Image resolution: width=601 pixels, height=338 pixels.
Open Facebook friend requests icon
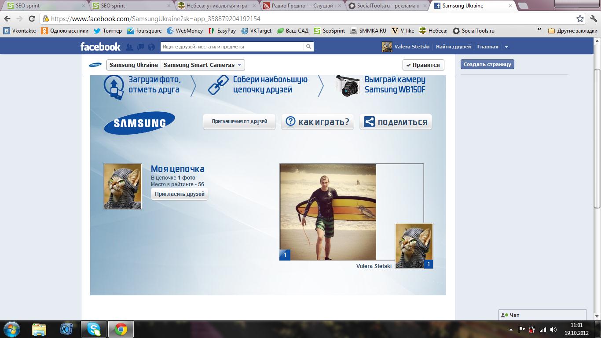[129, 47]
